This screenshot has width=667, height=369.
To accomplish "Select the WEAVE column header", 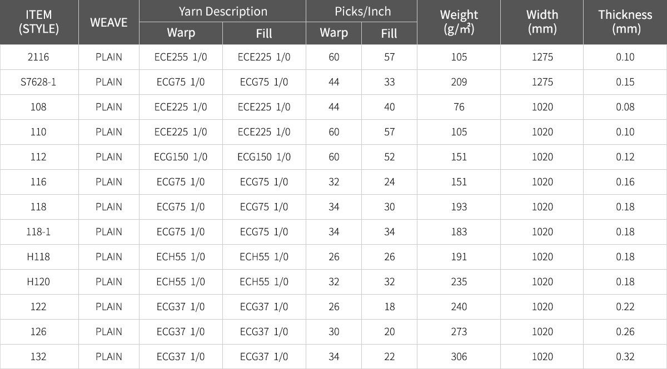I will (x=108, y=22).
